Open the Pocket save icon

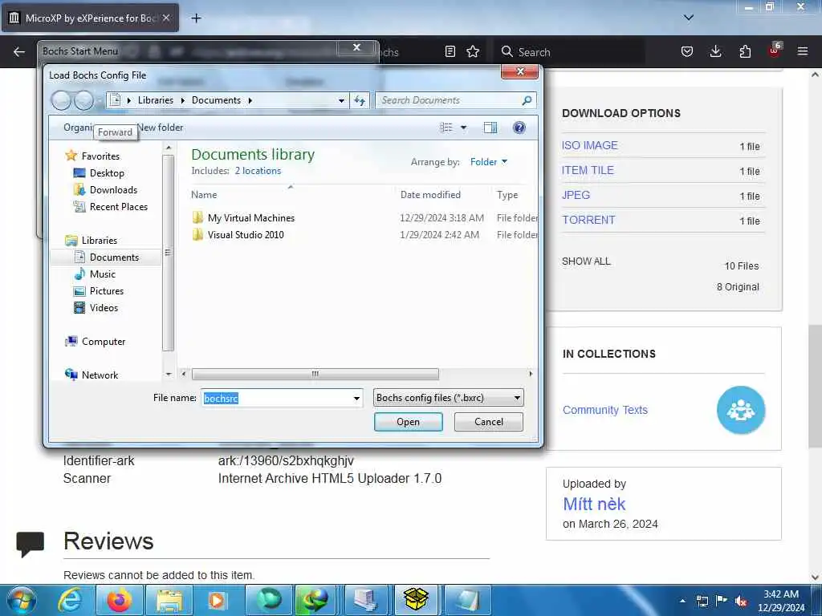pyautogui.click(x=687, y=52)
